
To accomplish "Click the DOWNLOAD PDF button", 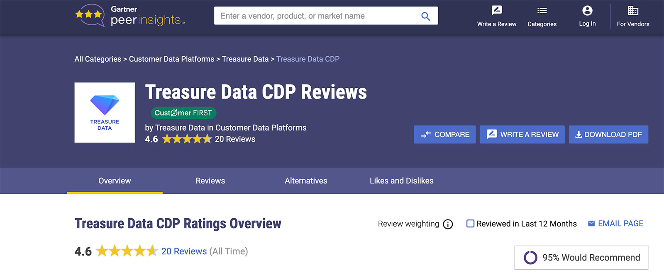I will 608,135.
